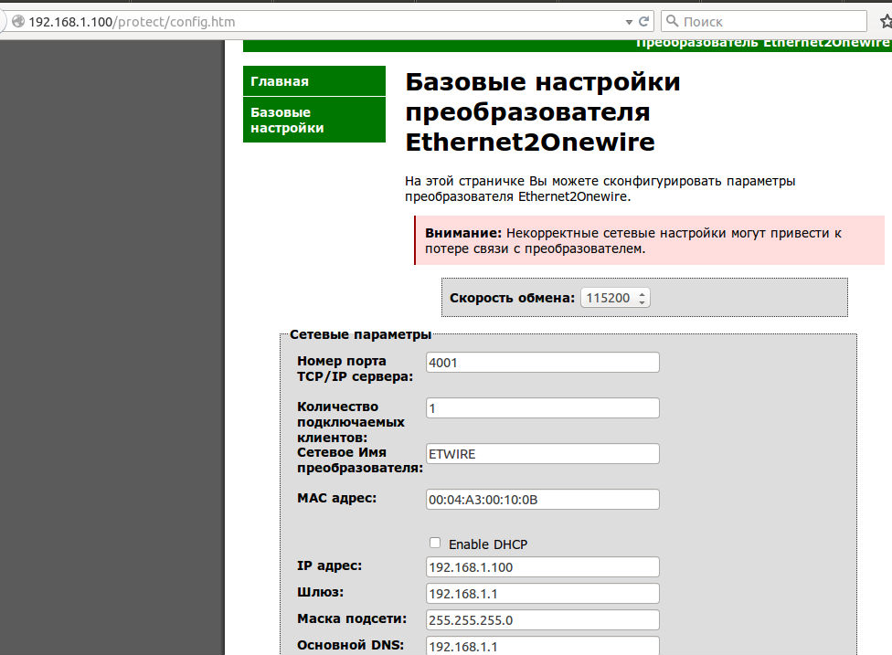
Task: Navigate to the Главная page
Action: [279, 80]
